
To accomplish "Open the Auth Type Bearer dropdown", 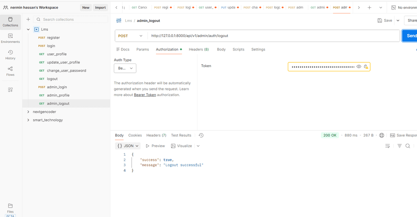I will pyautogui.click(x=125, y=68).
